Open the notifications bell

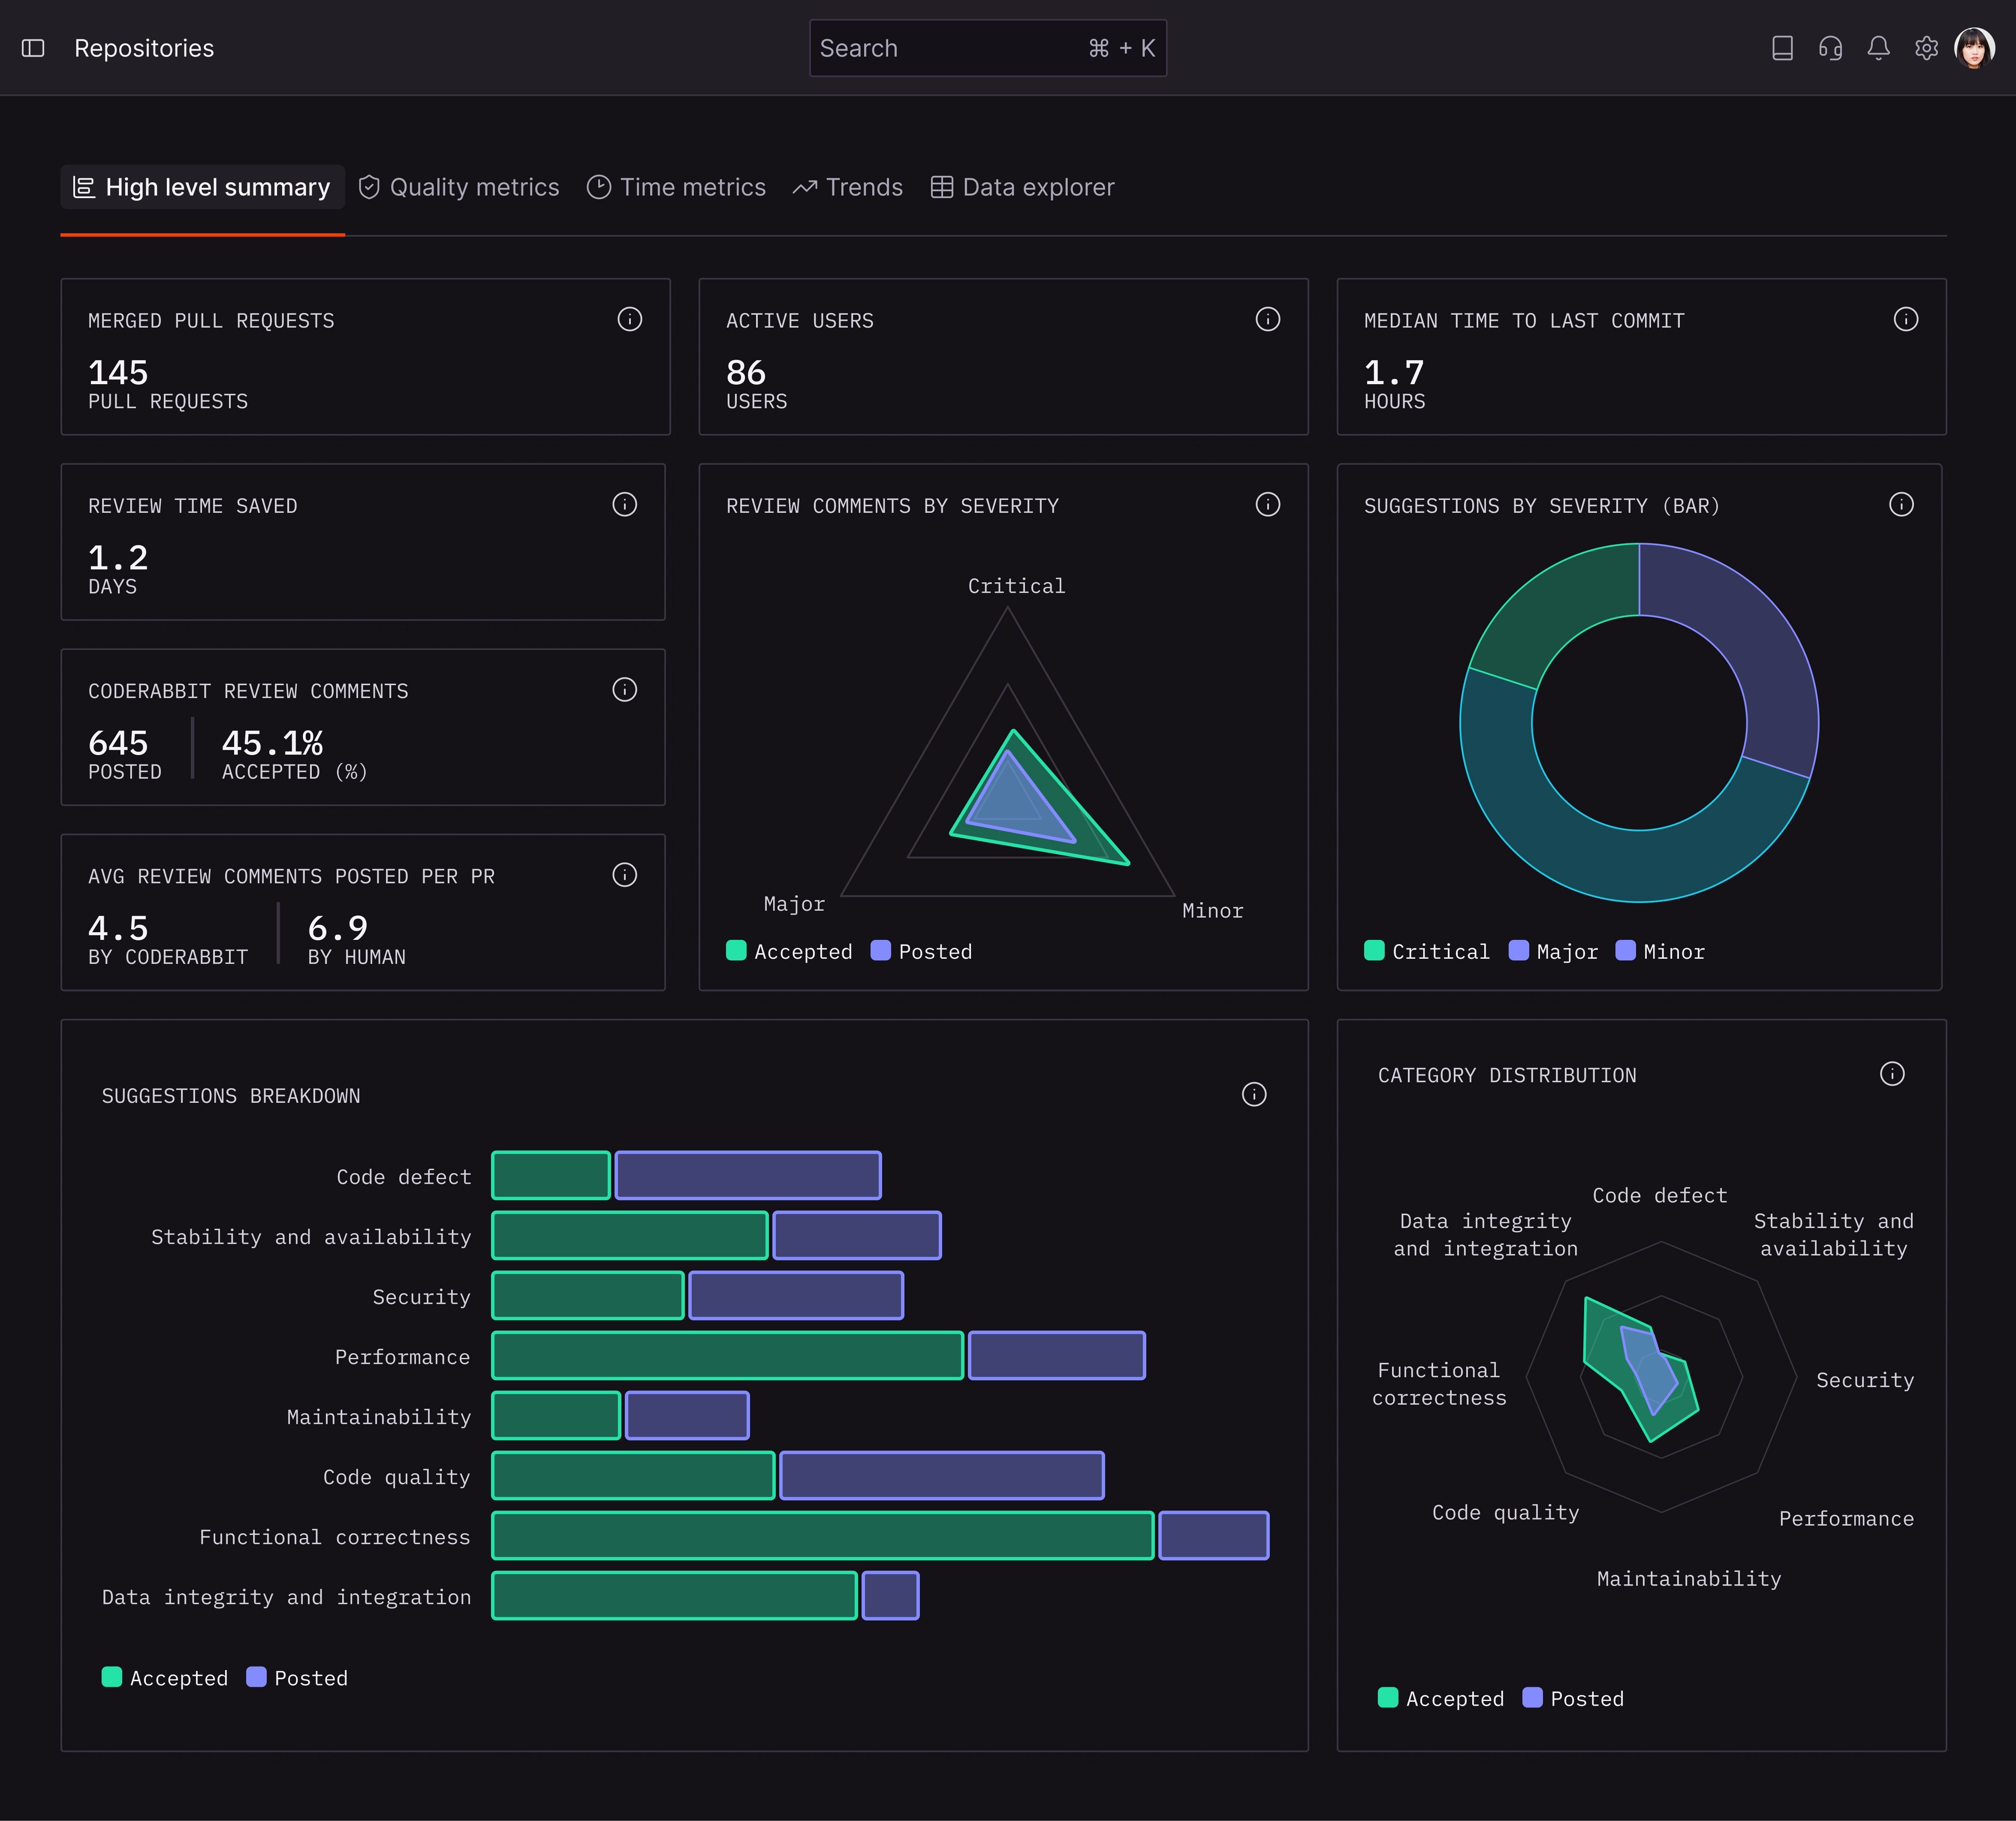(x=1878, y=48)
